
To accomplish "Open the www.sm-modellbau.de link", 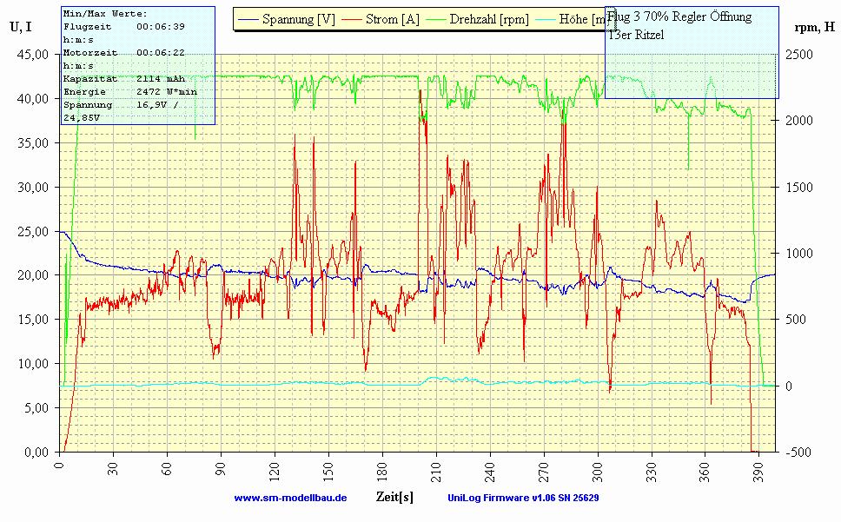I will pyautogui.click(x=290, y=498).
